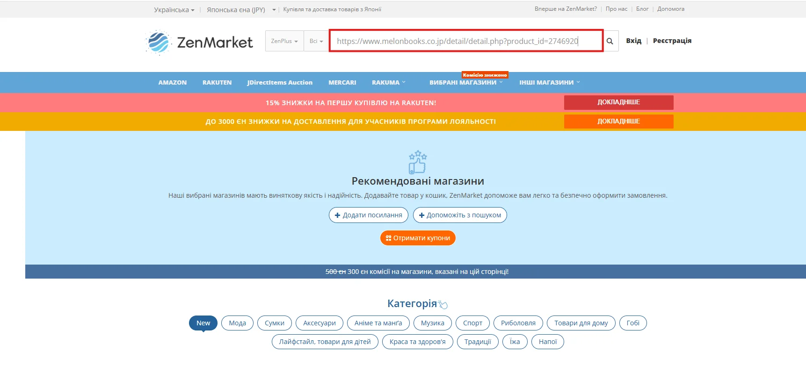Image resolution: width=806 pixels, height=366 pixels.
Task: Click ДОКЛАДНІШЕ on the loyalty program banner
Action: click(618, 122)
